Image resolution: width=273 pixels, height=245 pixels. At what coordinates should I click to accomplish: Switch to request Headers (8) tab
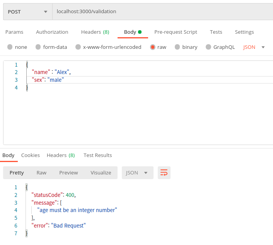[95, 32]
